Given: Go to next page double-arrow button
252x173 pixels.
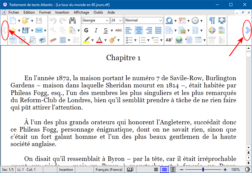Looking at the screenshot, I should tap(248, 163).
